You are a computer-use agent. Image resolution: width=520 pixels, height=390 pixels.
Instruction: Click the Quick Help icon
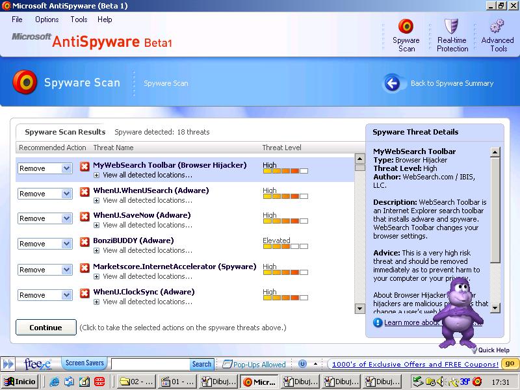pyautogui.click(x=474, y=350)
